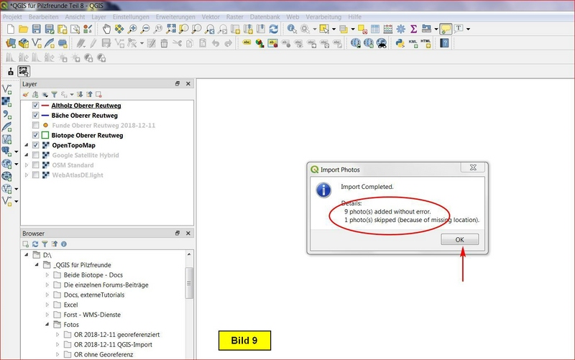Image resolution: width=575 pixels, height=360 pixels.
Task: Expand the OSM Standard layer group
Action: pos(27,165)
